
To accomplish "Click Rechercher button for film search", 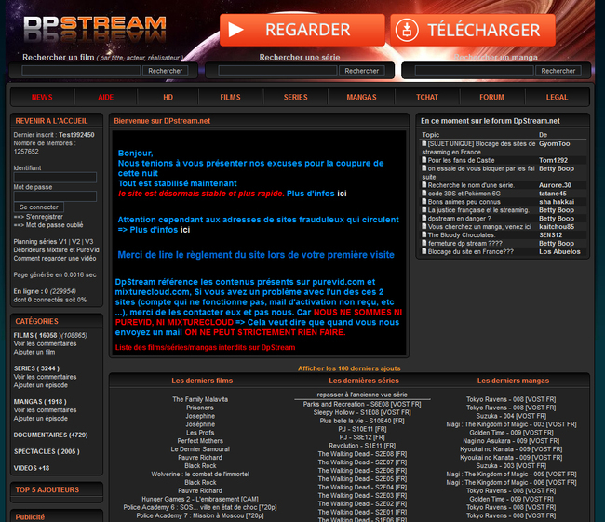I will tap(165, 71).
